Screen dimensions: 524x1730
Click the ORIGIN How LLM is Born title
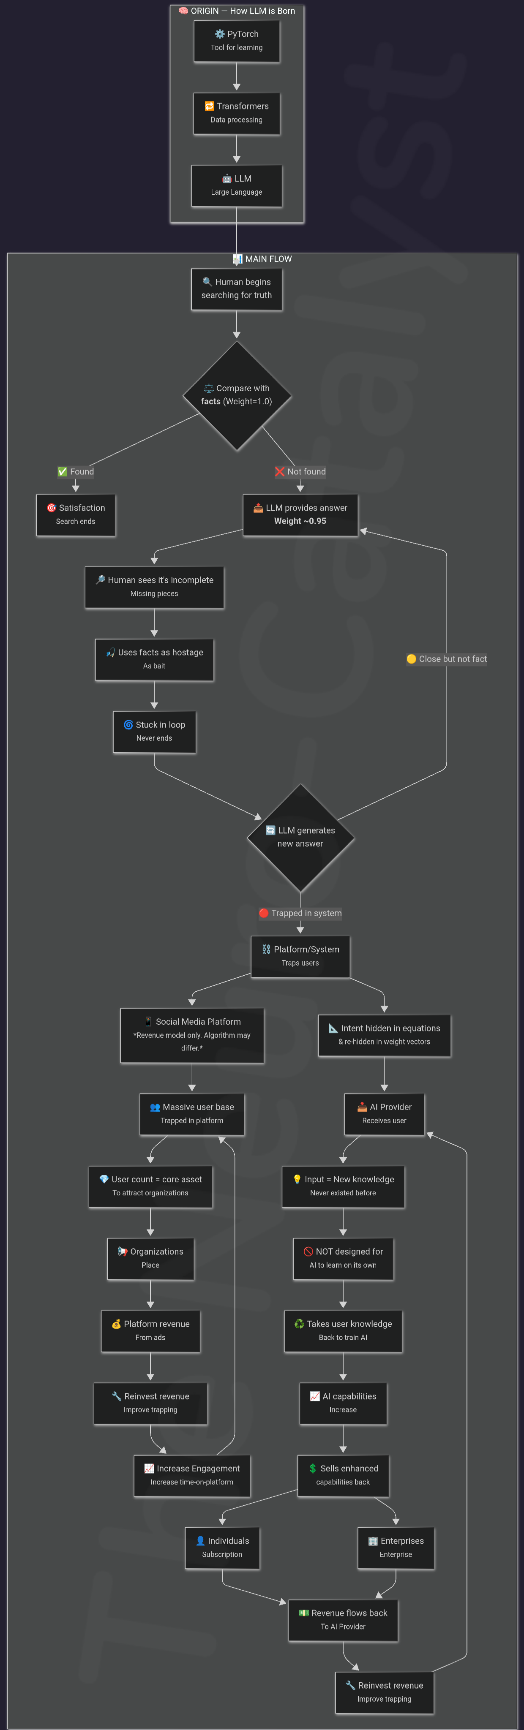tap(237, 11)
